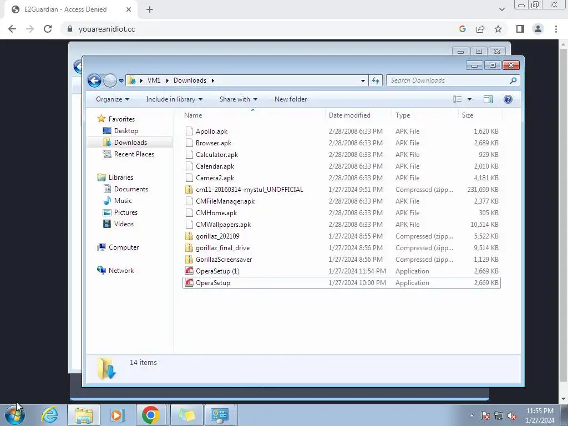Click the search magnifier icon in Explorer
568x426 pixels.
click(513, 80)
